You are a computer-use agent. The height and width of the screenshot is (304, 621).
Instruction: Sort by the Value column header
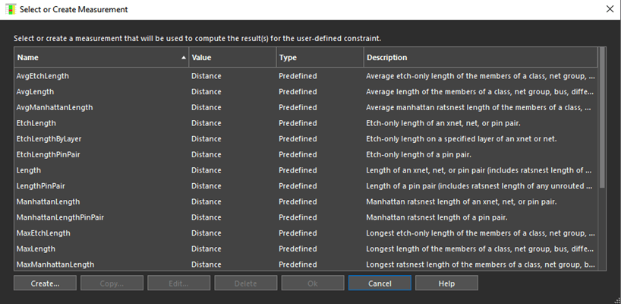pos(232,58)
